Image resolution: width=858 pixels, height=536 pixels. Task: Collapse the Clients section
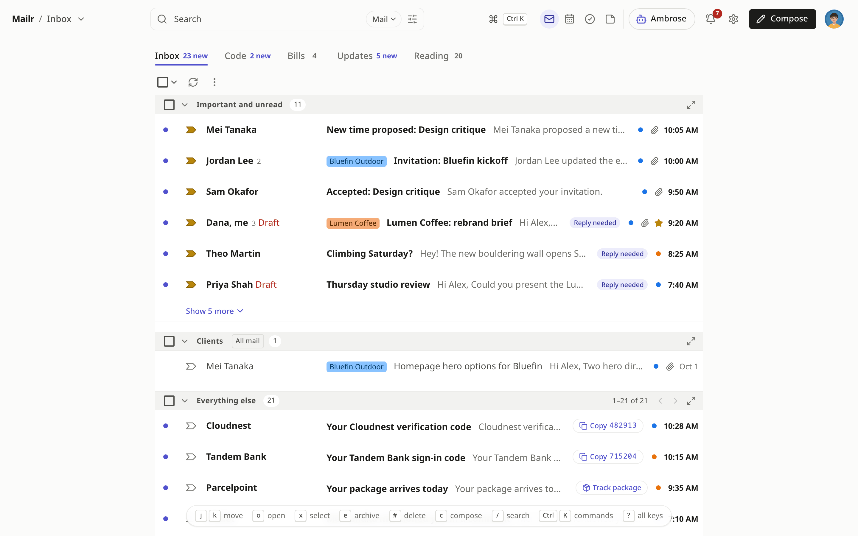pyautogui.click(x=185, y=341)
